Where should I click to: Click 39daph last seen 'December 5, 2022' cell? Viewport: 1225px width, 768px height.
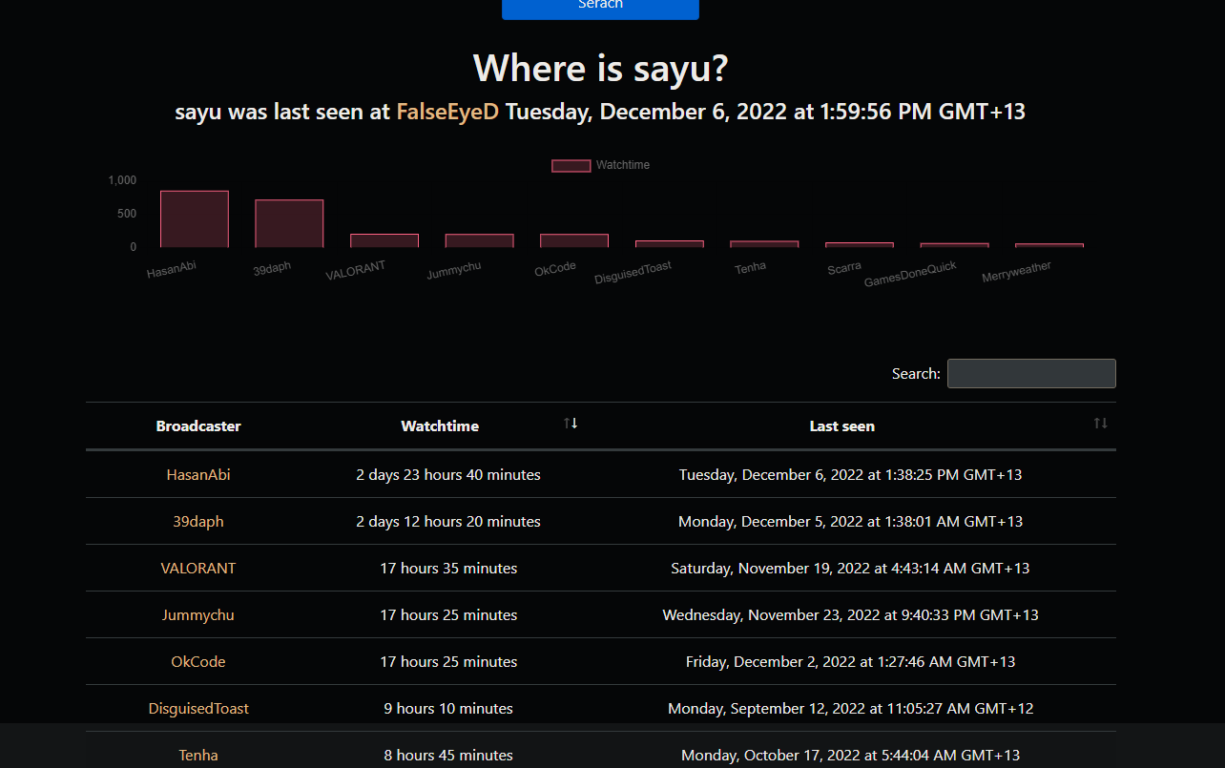click(850, 521)
